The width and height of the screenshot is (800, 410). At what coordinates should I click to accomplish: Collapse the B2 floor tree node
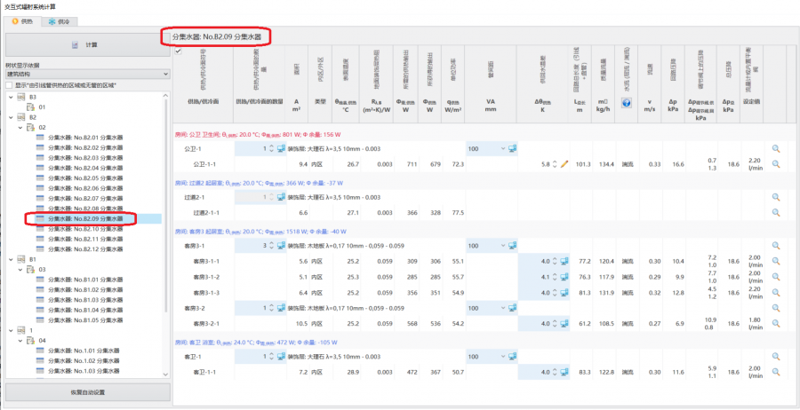(x=11, y=116)
